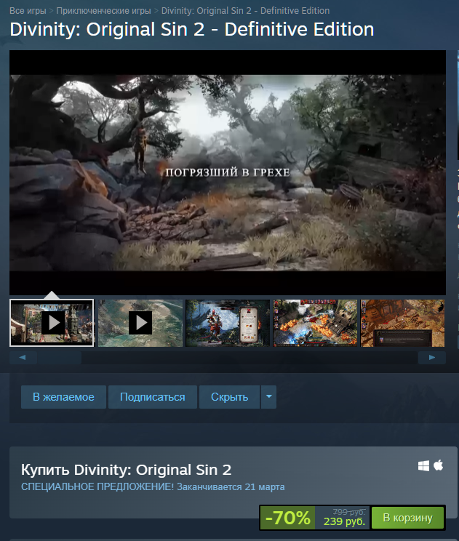
Task: Click the 'СПЕЦИАЛЬНОЕ ПРЕДЛОЖЕНИЕ!' offer text
Action: pos(97,487)
